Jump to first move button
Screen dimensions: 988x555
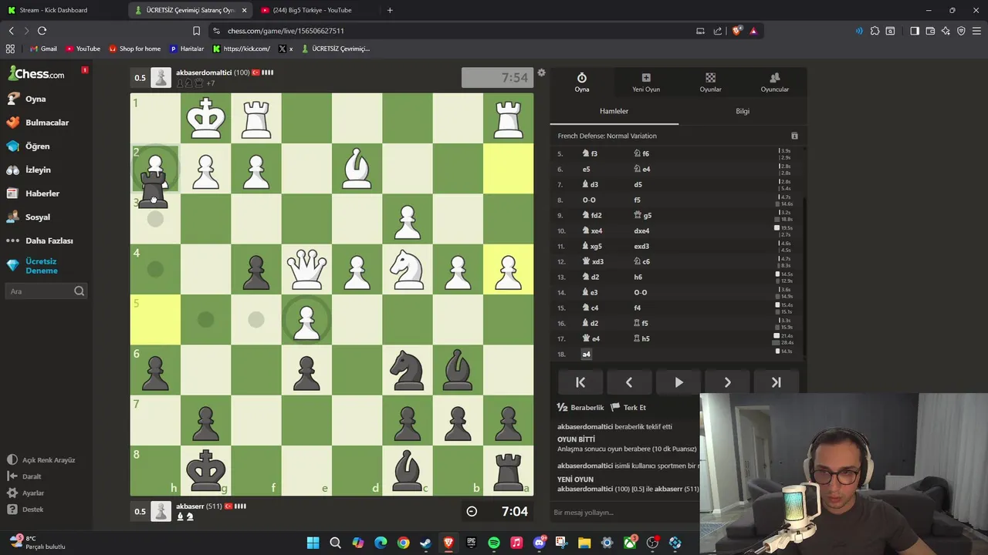tap(580, 382)
